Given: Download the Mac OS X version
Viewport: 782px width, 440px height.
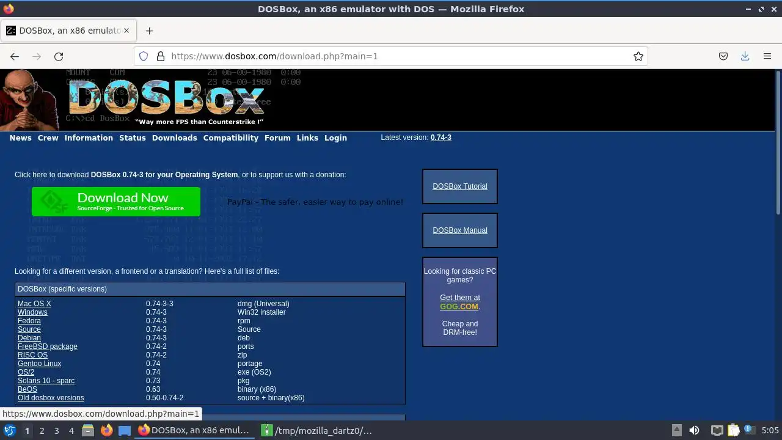Looking at the screenshot, I should (x=34, y=304).
